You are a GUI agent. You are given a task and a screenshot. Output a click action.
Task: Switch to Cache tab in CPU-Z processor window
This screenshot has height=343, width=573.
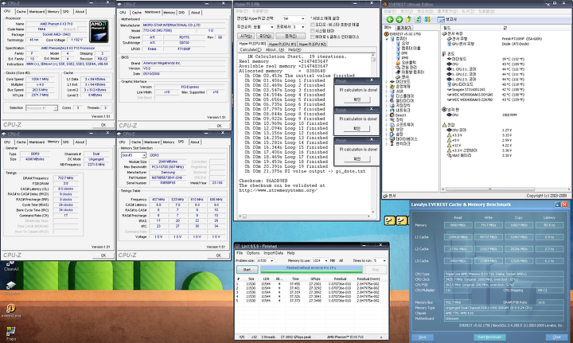tap(21, 12)
